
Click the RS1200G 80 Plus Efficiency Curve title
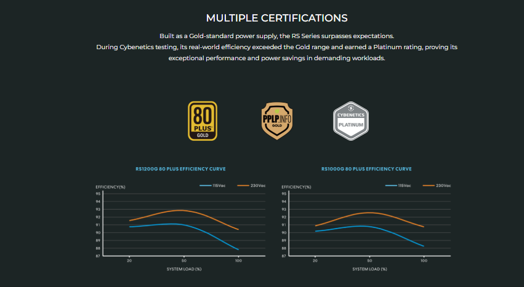pyautogui.click(x=180, y=168)
